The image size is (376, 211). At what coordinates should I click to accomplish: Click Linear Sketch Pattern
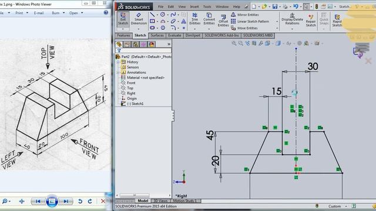250,21
